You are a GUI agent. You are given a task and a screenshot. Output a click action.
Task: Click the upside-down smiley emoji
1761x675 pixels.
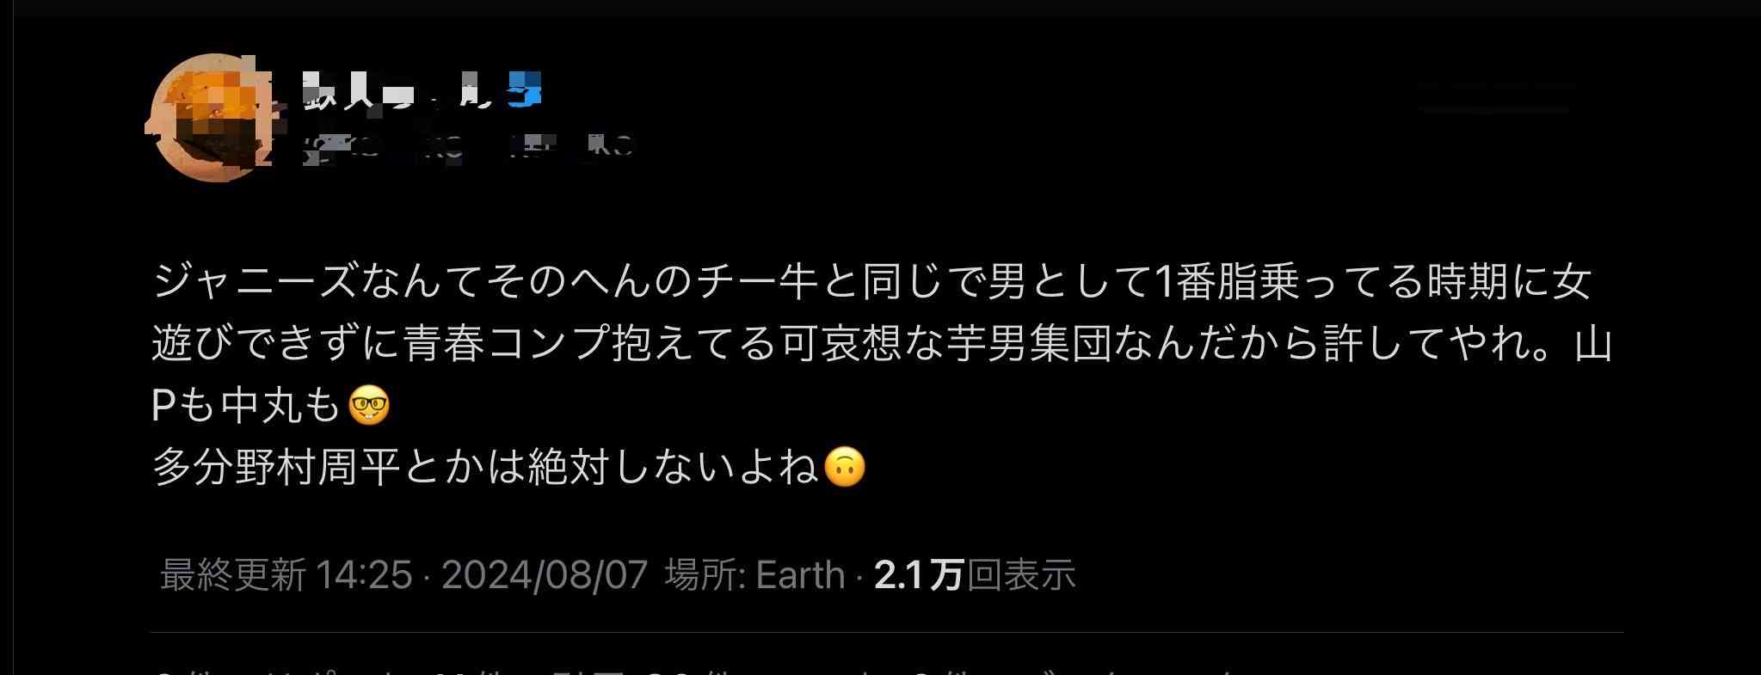click(x=844, y=468)
